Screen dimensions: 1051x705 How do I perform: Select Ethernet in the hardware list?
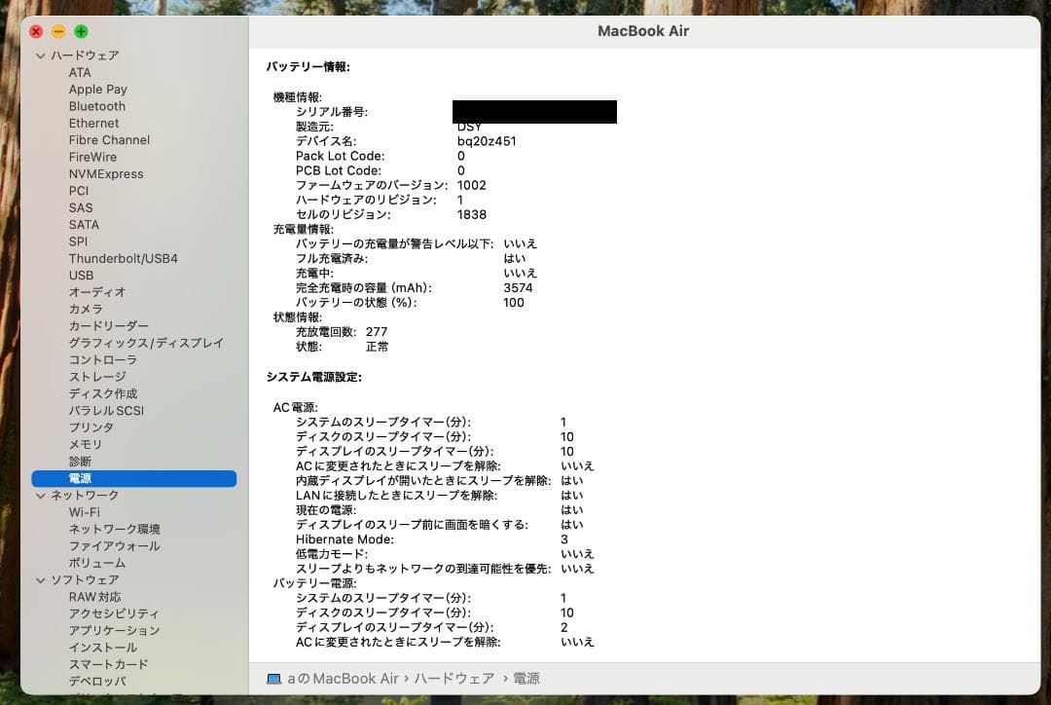(93, 124)
